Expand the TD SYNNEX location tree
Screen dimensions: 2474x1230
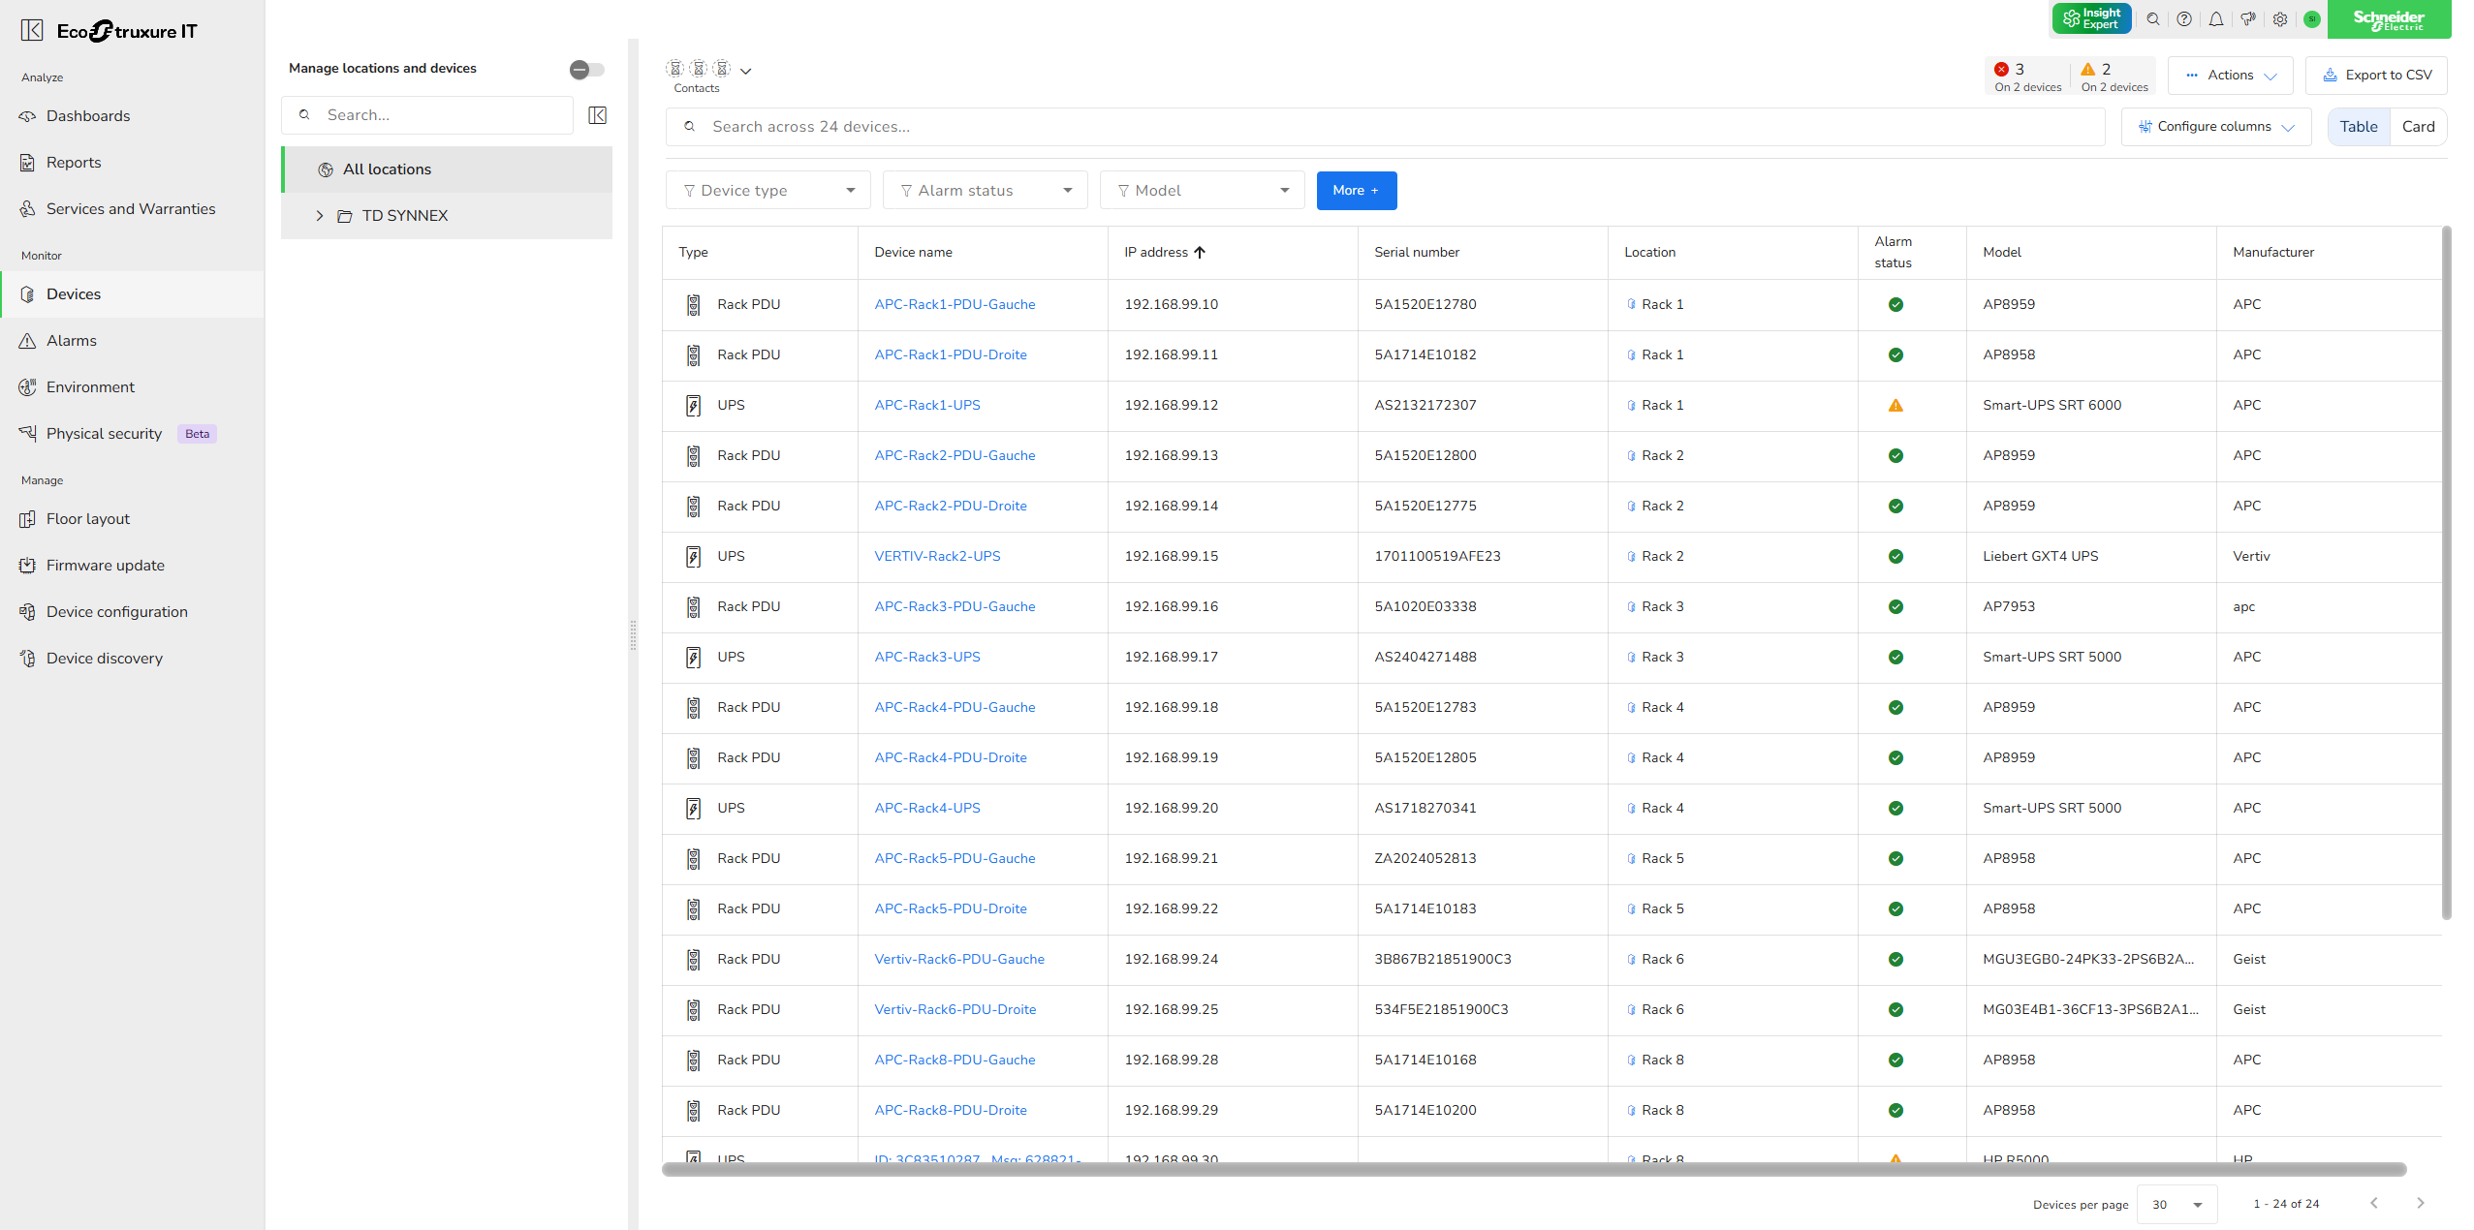(320, 216)
